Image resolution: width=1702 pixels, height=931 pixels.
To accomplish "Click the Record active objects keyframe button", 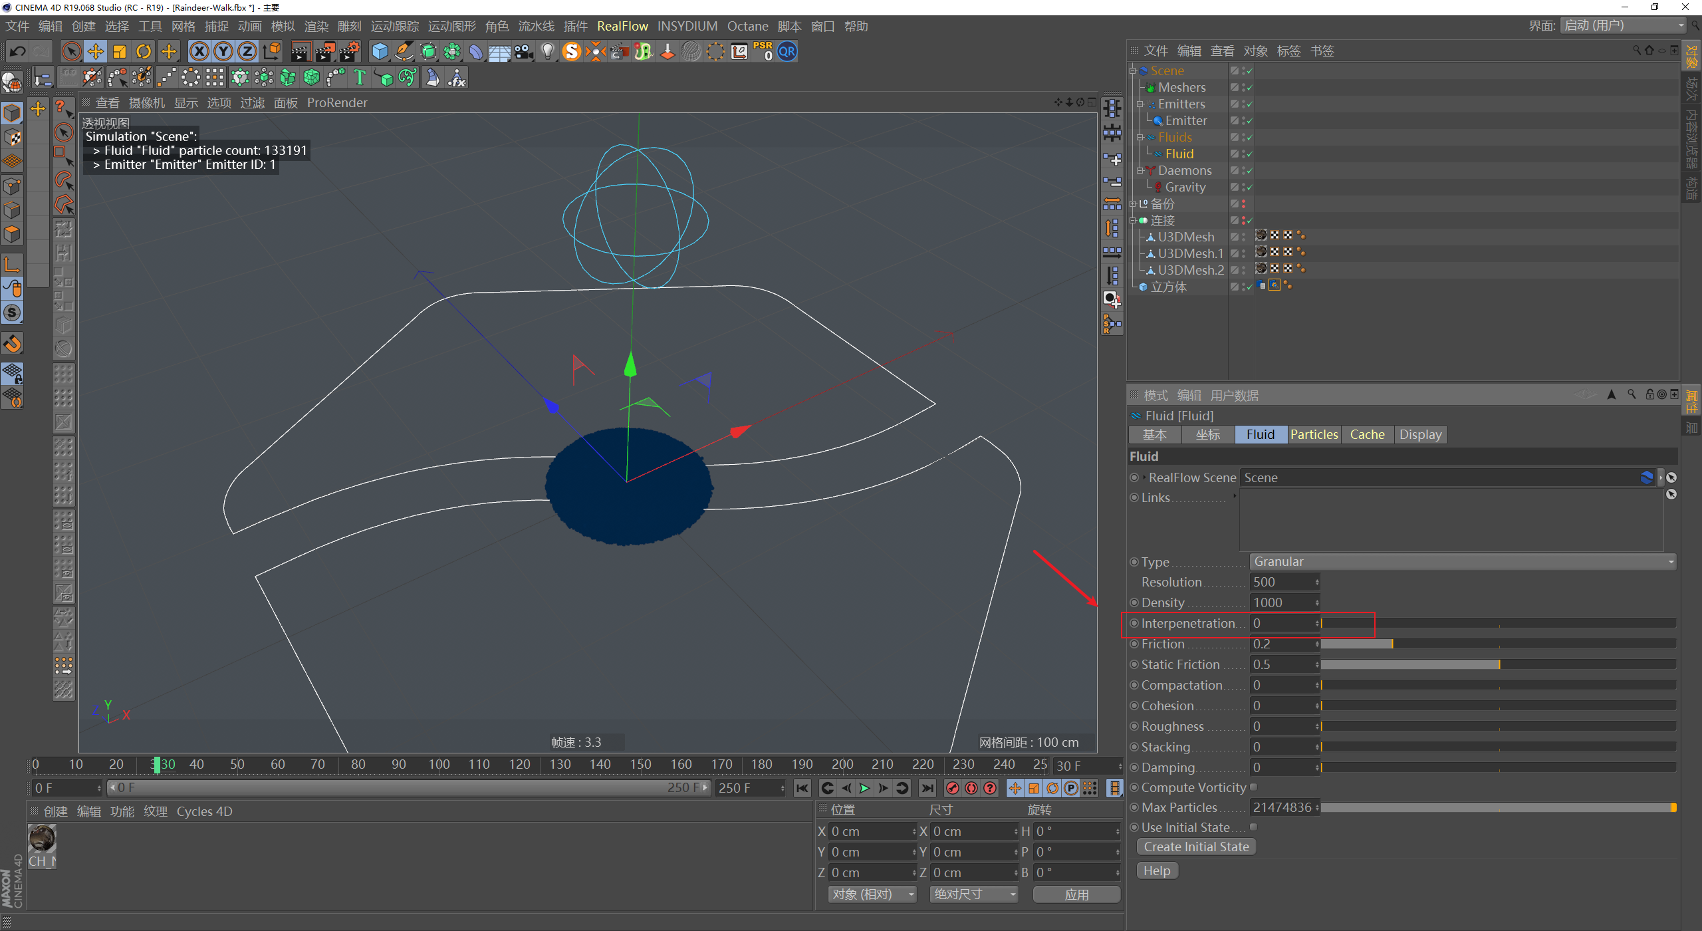I will (x=952, y=788).
